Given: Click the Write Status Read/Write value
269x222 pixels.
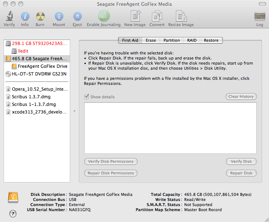Looking at the screenshot, I should click(x=195, y=200).
